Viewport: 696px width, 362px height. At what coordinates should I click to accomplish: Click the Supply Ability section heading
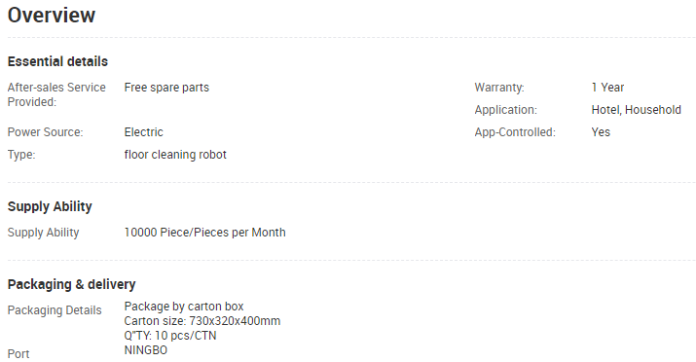50,206
